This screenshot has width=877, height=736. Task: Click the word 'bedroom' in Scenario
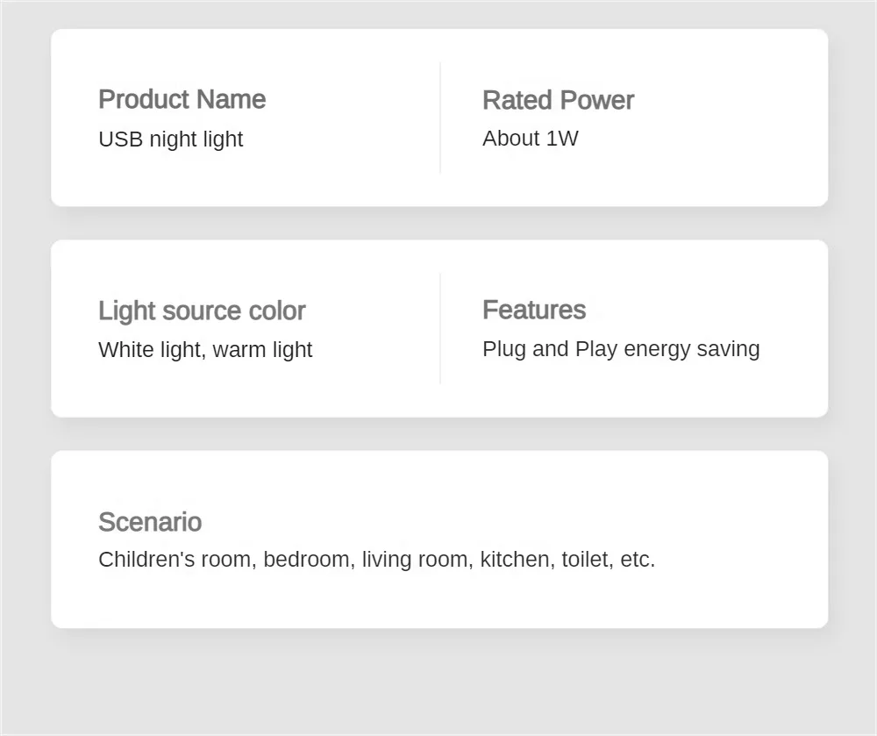coord(306,559)
